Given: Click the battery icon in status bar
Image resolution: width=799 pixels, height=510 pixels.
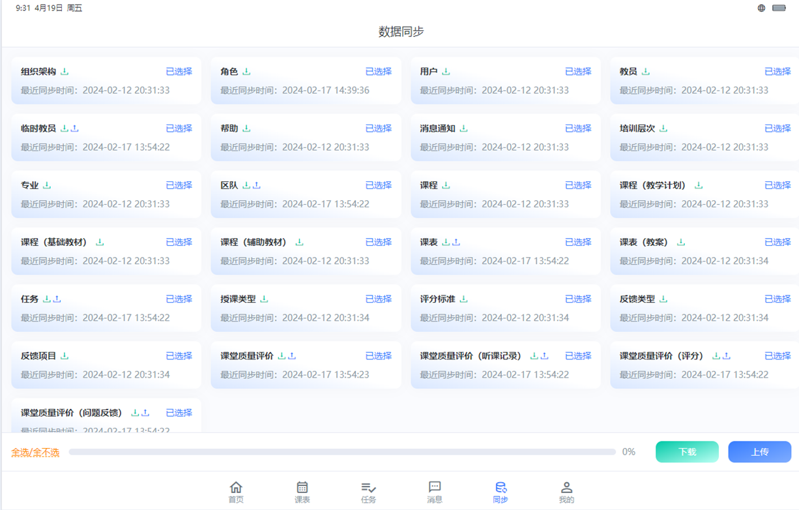Looking at the screenshot, I should 779,8.
